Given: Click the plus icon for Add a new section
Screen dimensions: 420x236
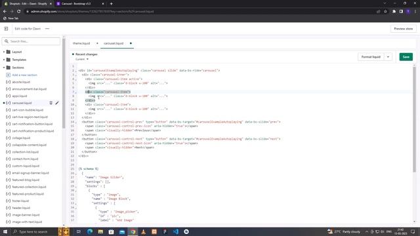Looking at the screenshot, I should point(9,75).
